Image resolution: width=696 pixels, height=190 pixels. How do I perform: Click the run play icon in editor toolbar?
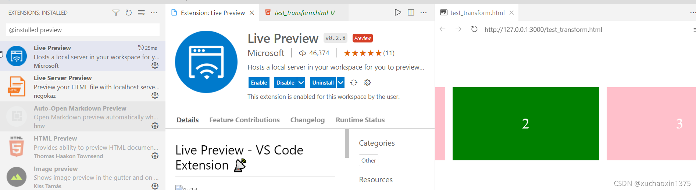click(398, 12)
